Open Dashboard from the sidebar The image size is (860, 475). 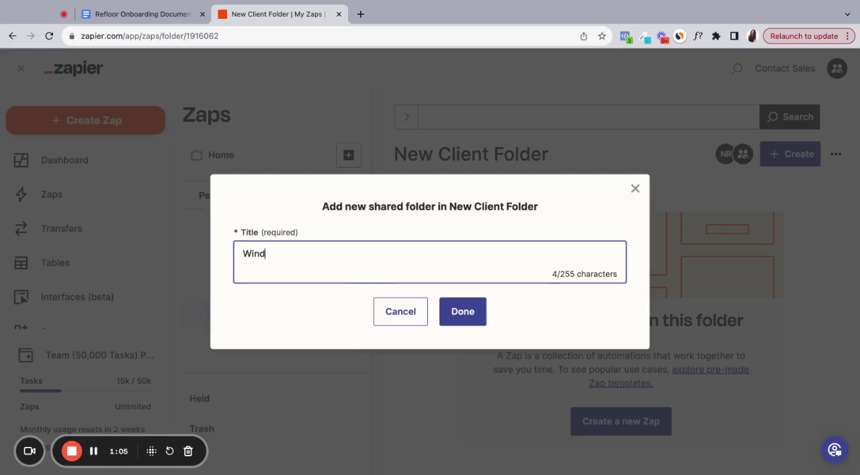coord(64,160)
